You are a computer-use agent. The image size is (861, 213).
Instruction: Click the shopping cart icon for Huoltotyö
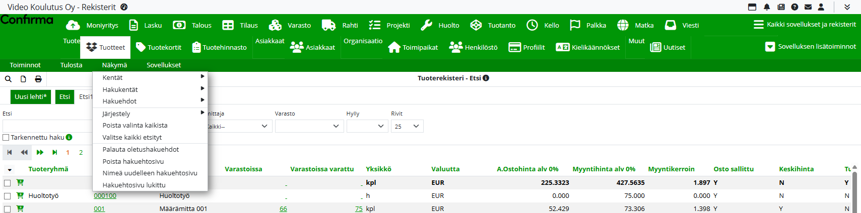[20, 195]
